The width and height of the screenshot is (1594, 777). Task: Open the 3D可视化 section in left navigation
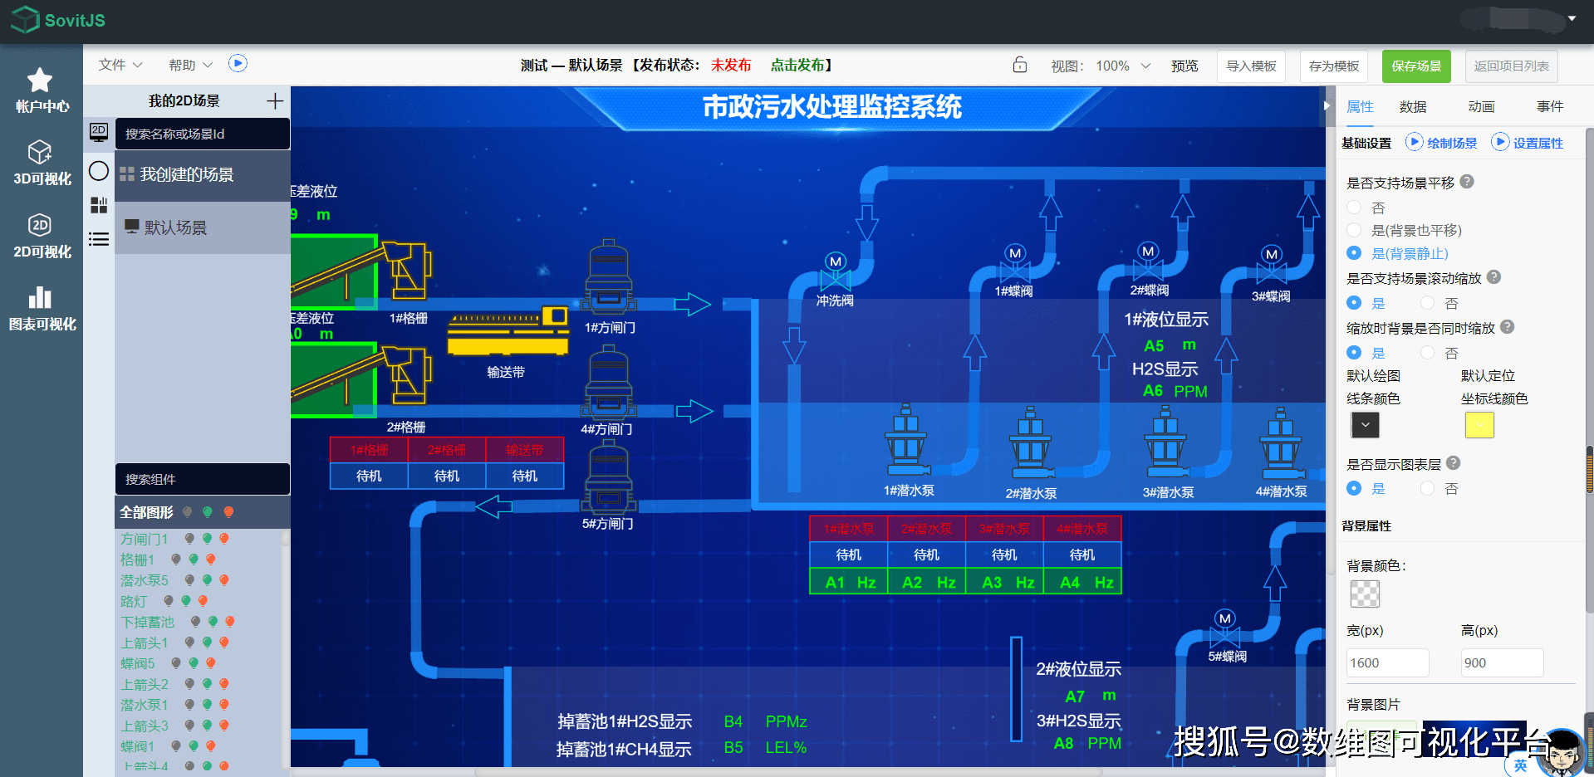point(40,163)
